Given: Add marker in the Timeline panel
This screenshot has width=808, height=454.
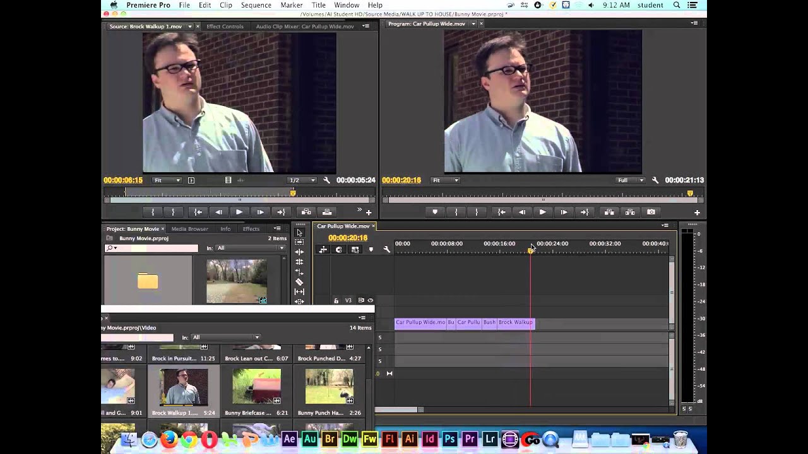Looking at the screenshot, I should 371,250.
